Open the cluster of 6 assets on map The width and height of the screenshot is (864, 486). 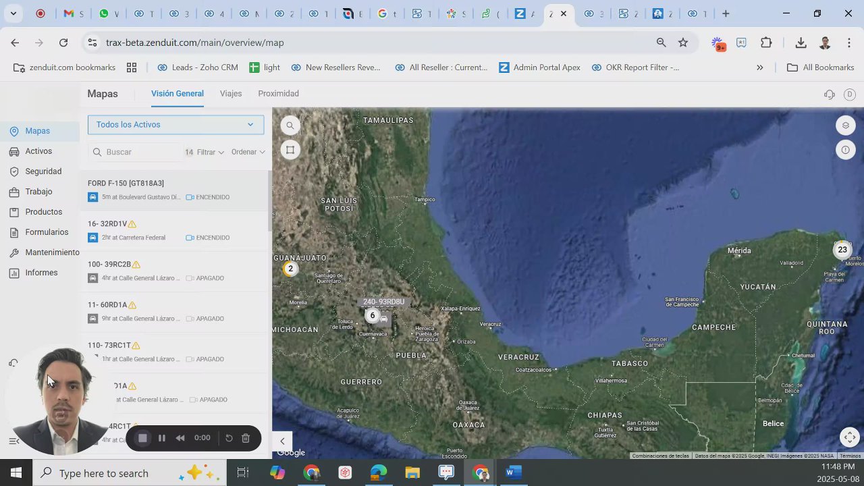point(372,315)
